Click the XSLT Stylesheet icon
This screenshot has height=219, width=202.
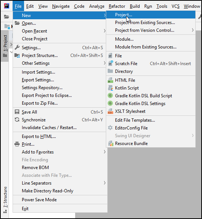(110, 111)
